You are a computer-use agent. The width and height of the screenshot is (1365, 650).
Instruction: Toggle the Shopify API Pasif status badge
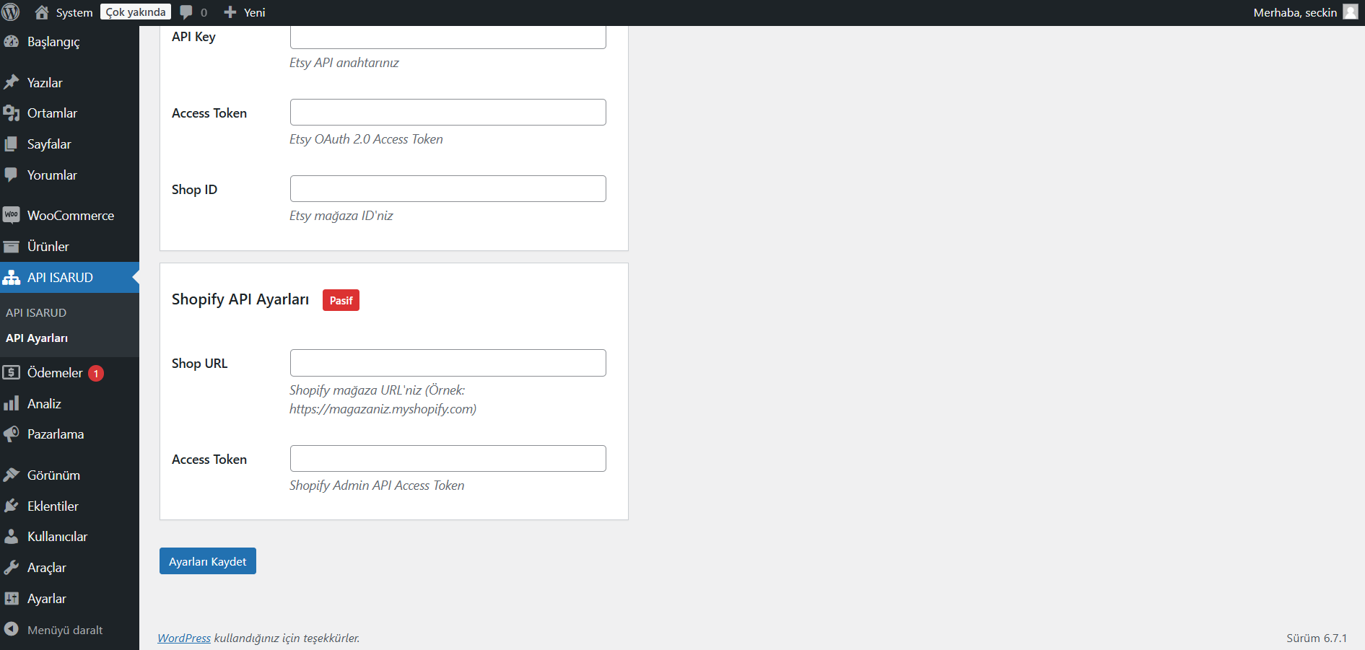tap(340, 299)
